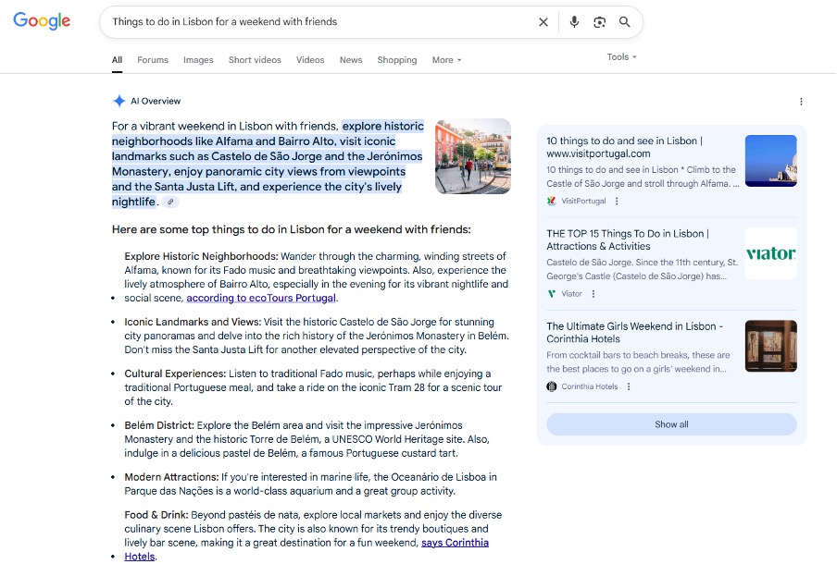Click the 'VisitPortugal' source name

[583, 201]
